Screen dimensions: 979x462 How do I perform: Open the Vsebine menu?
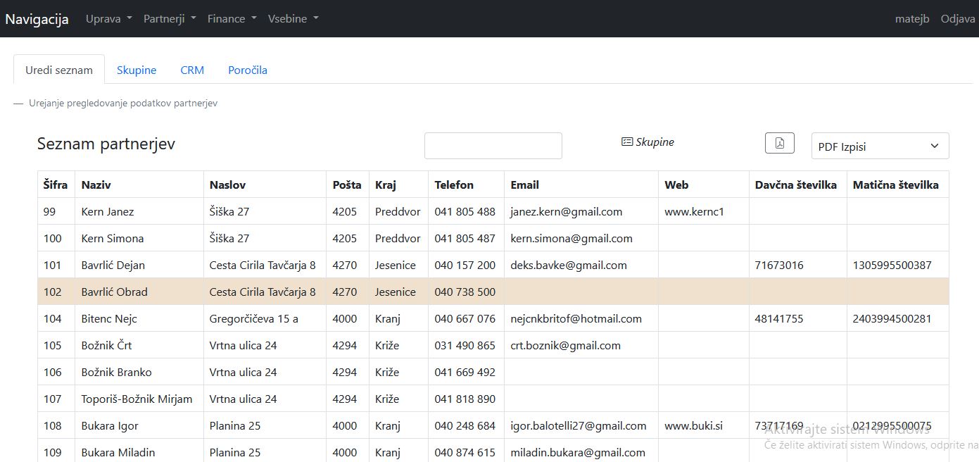coord(293,19)
